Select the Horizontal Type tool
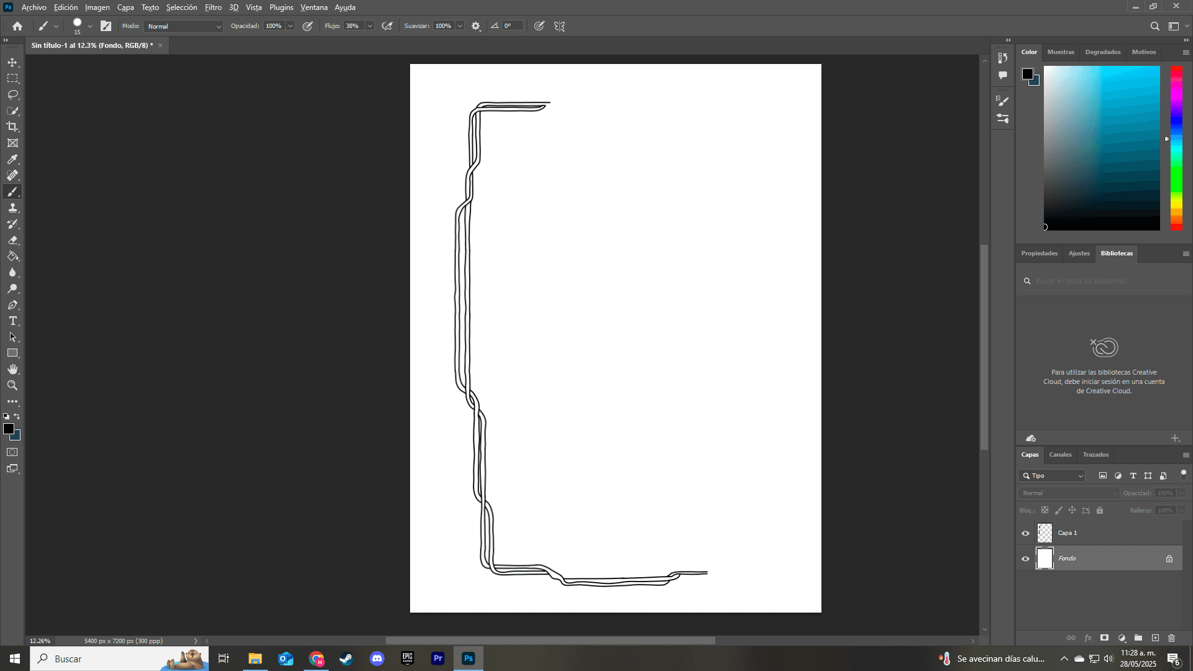 click(x=12, y=321)
